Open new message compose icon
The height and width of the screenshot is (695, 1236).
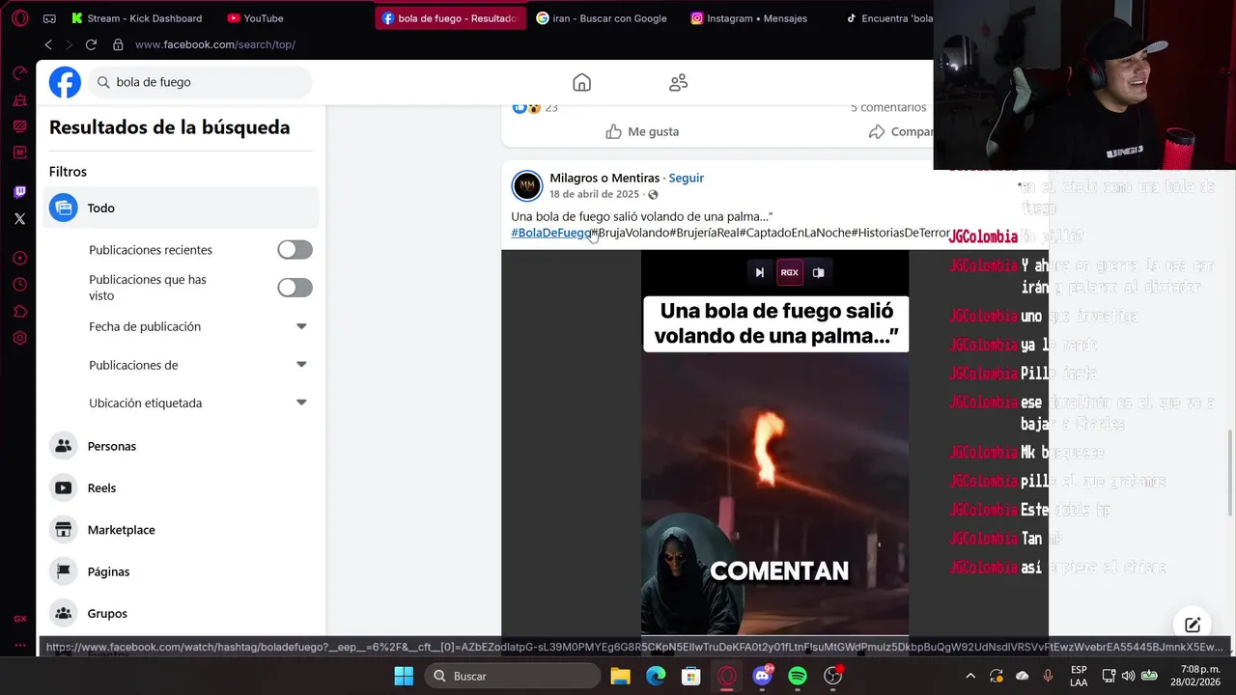(x=1193, y=625)
